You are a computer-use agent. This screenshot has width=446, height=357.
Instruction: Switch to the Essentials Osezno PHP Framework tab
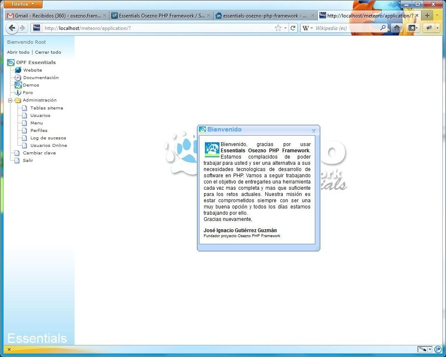pyautogui.click(x=160, y=15)
